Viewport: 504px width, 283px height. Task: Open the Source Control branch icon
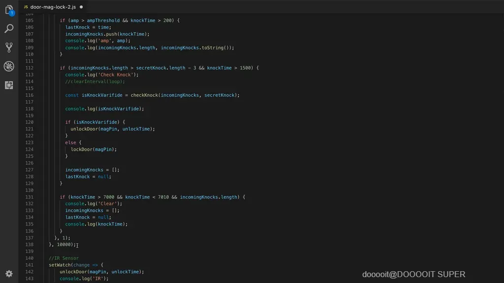9,48
